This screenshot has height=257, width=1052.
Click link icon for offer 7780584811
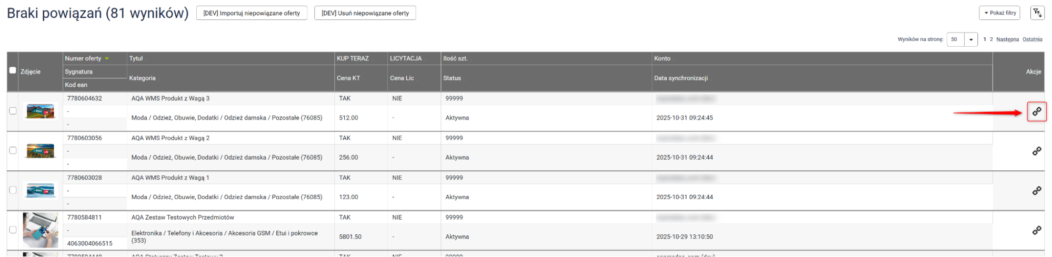pyautogui.click(x=1036, y=230)
